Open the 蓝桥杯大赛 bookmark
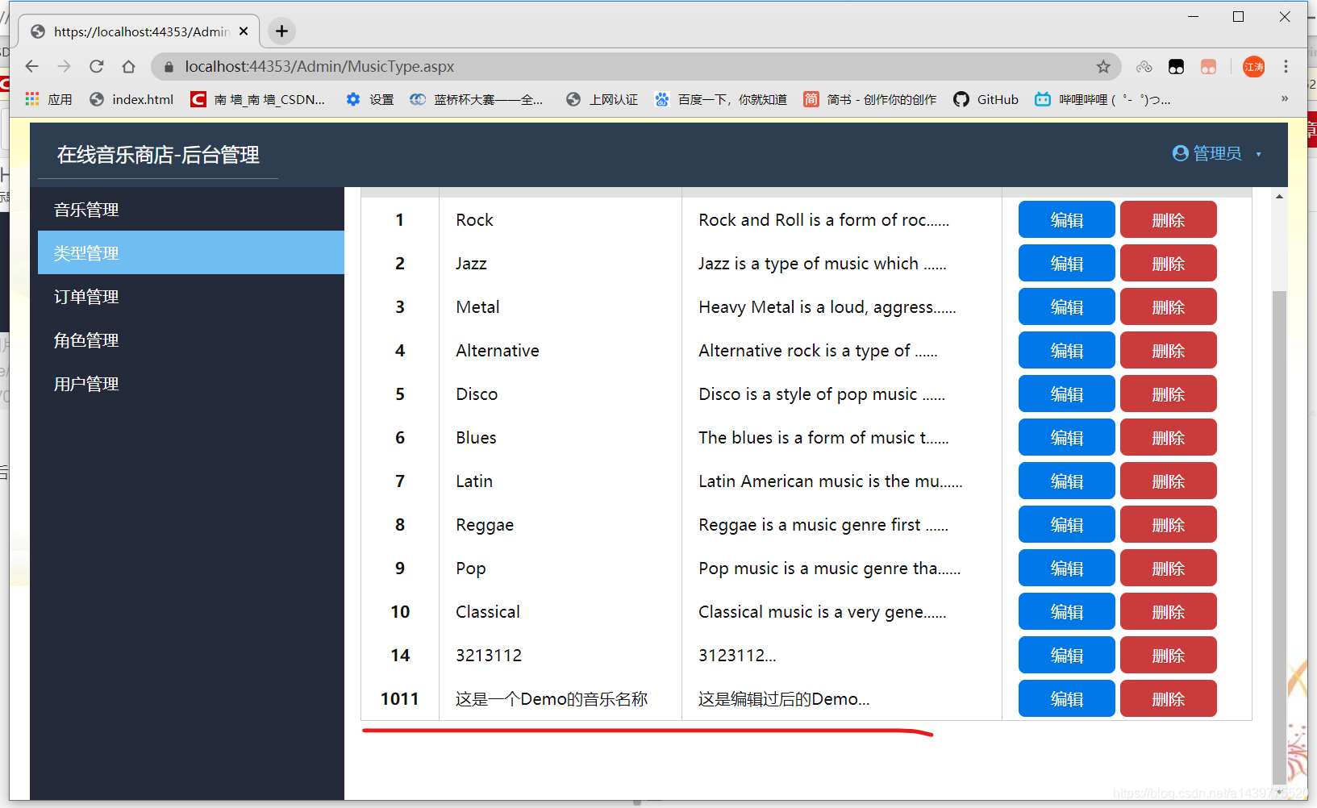 (x=477, y=99)
